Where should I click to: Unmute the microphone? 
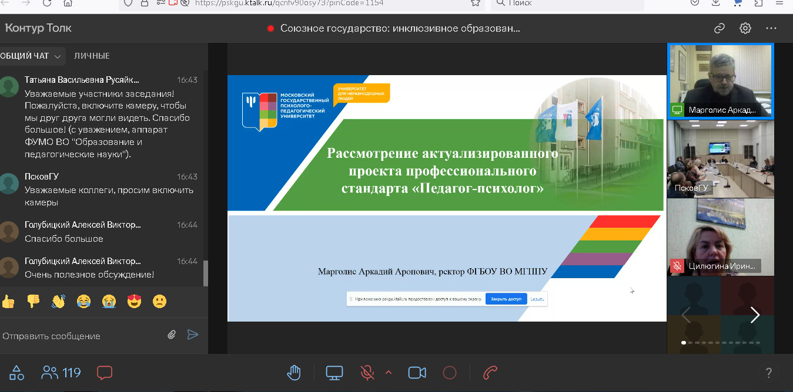tap(367, 373)
